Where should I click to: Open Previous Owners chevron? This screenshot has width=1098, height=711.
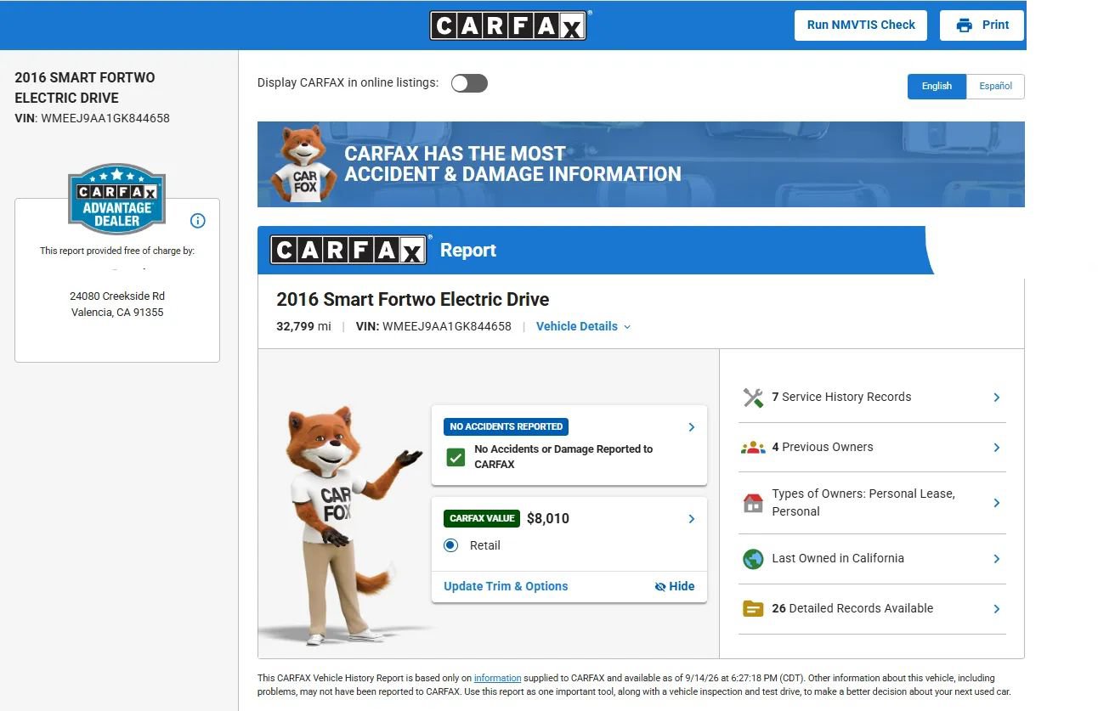click(x=997, y=448)
